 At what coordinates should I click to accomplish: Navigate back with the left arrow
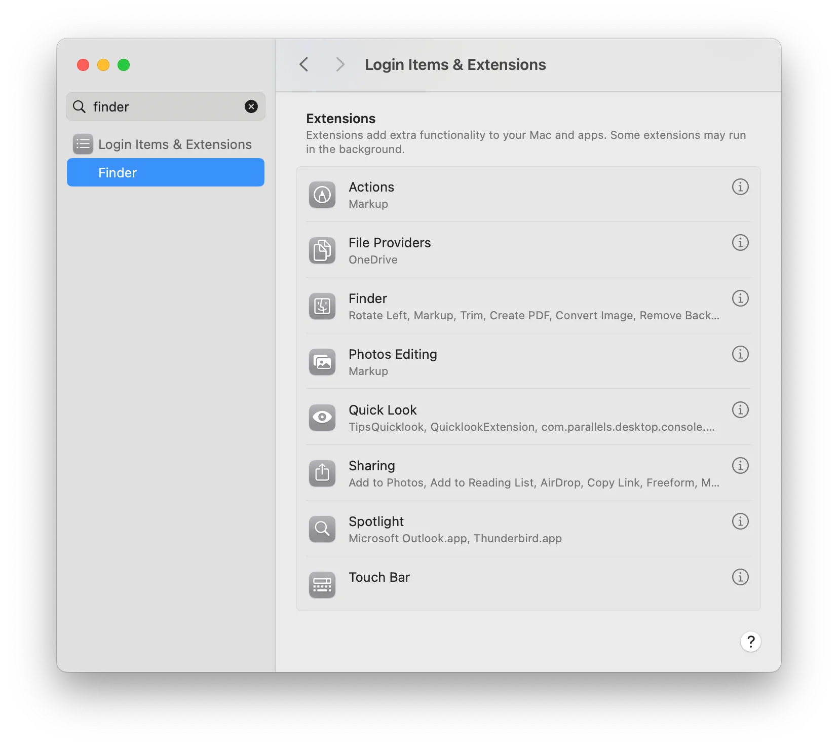coord(303,64)
